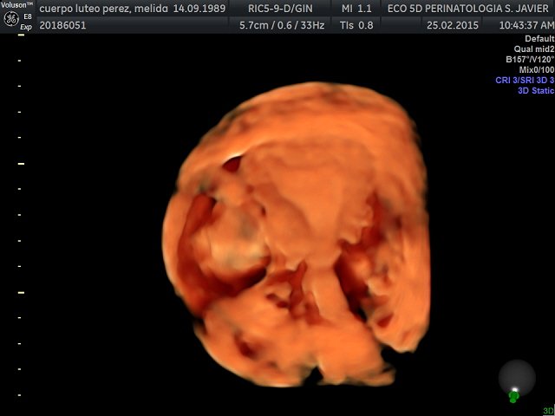Click the 'MI 1.1' mechanical index value
Screen dimensions: 555x416
click(x=356, y=9)
